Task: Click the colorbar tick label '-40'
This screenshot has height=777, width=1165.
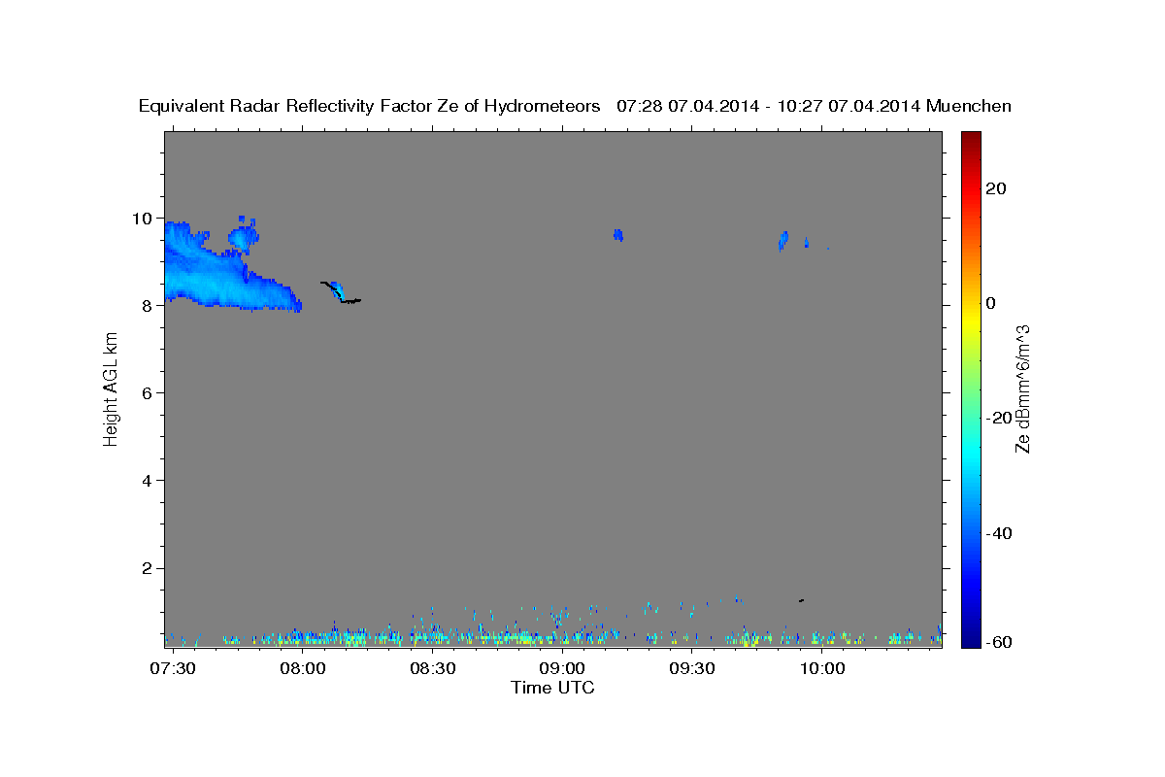Action: tap(998, 533)
